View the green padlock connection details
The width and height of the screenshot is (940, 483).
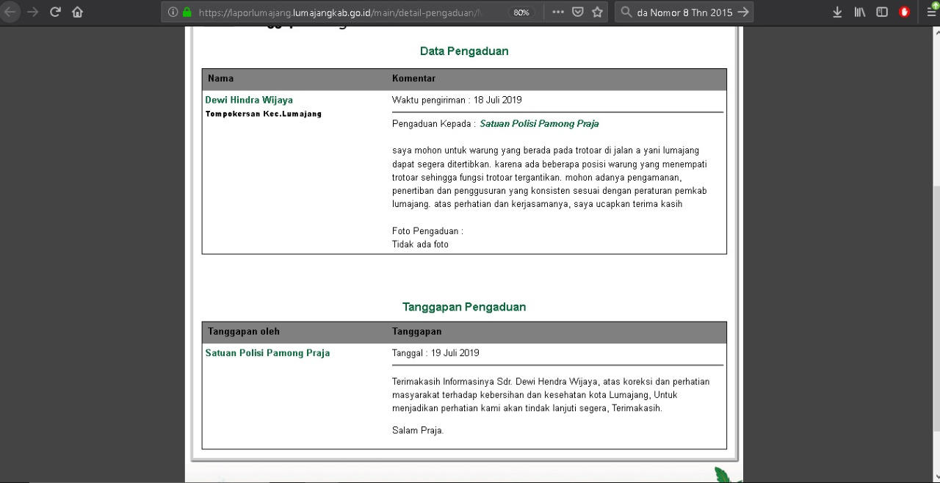click(x=187, y=12)
